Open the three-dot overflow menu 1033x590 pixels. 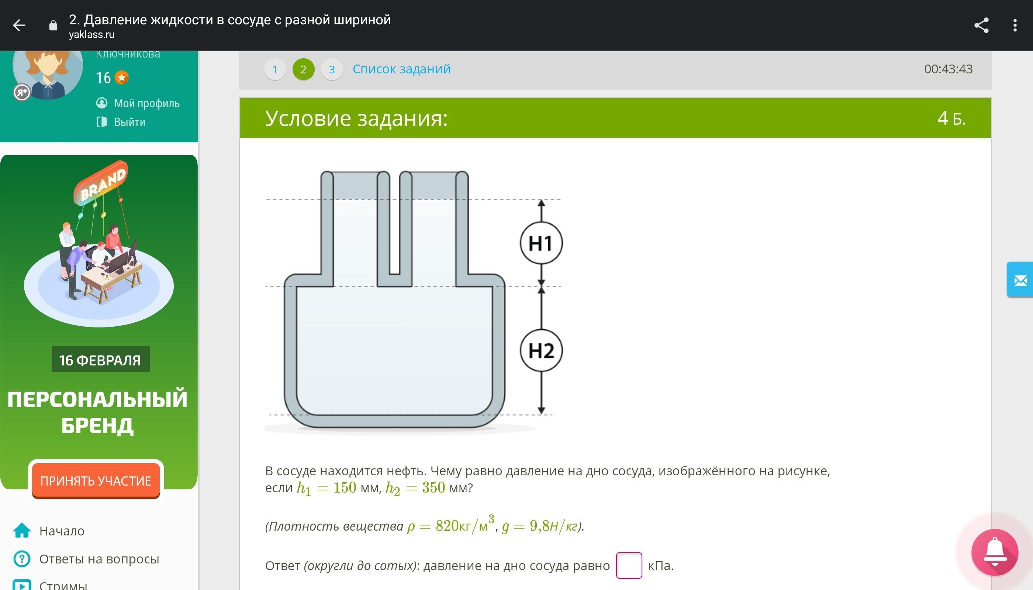[1015, 25]
